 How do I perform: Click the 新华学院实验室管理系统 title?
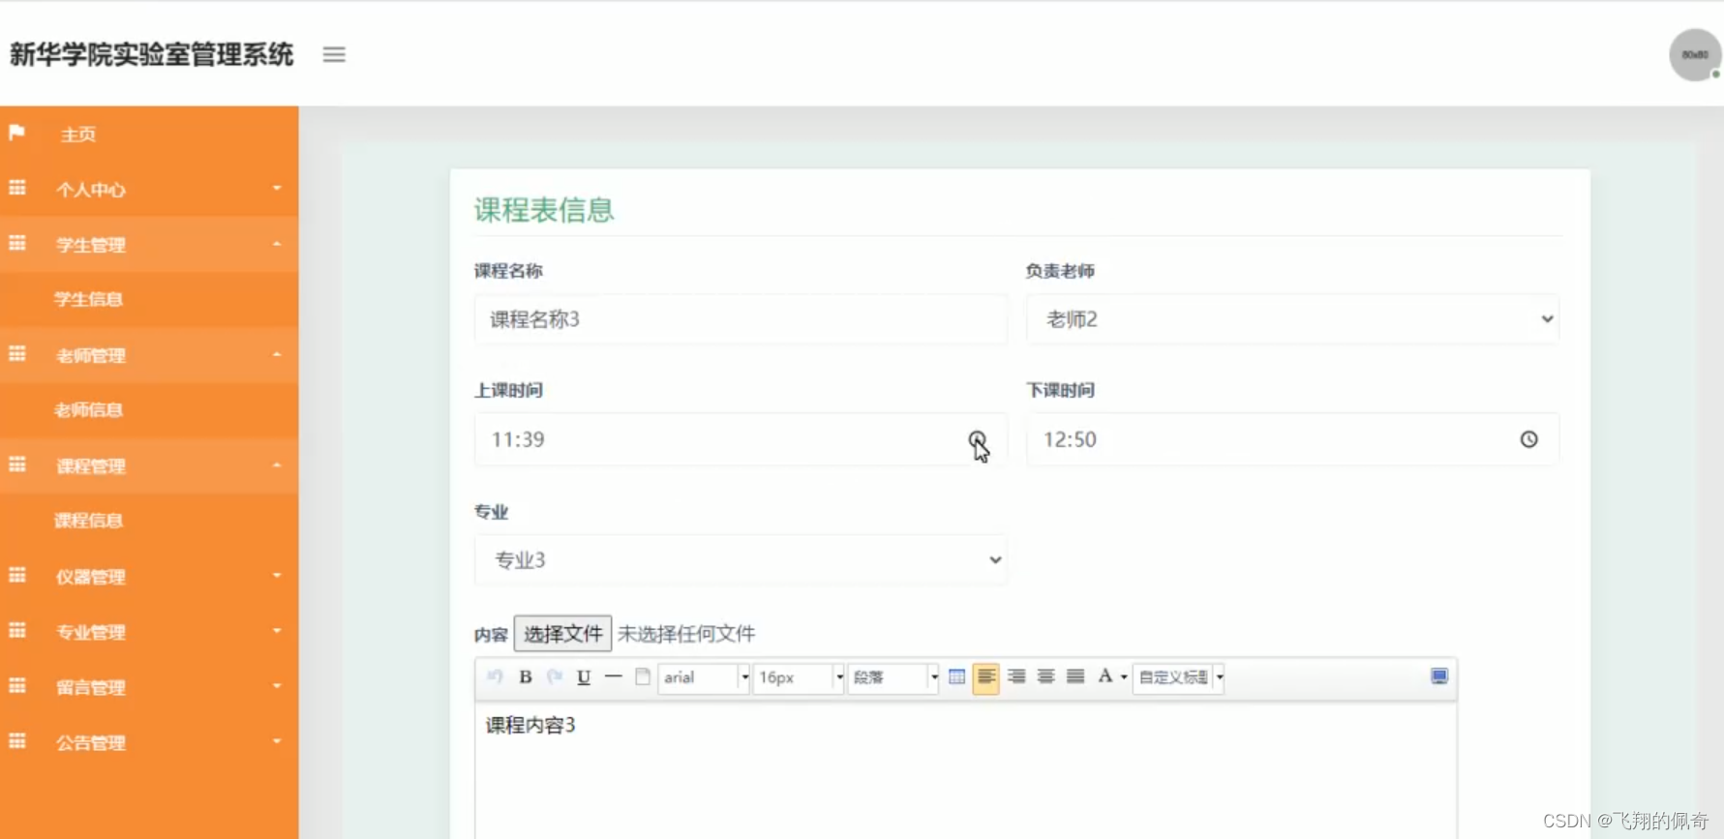151,54
